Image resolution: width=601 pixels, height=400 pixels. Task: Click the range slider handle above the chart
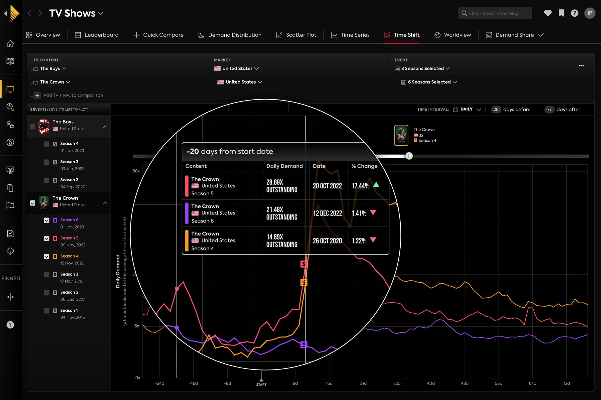tap(409, 156)
